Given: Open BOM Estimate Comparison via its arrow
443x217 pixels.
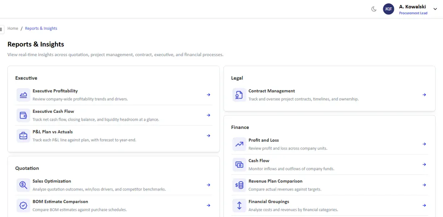Looking at the screenshot, I should click(209, 205).
